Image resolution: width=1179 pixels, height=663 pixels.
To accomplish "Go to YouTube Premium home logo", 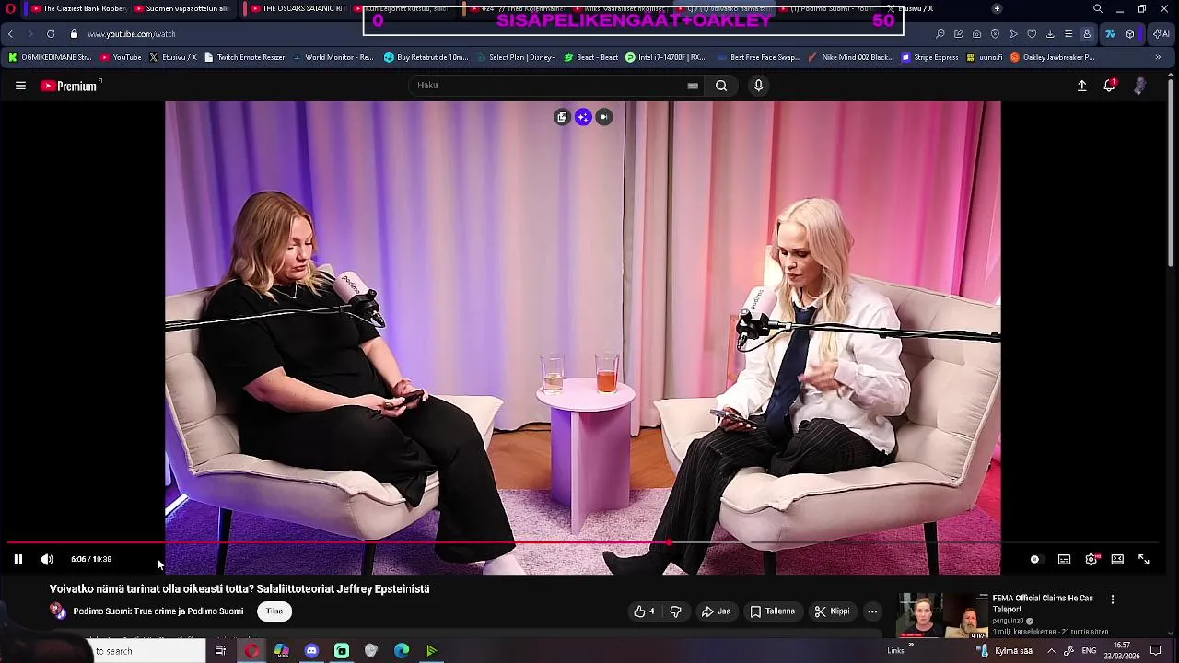I will point(70,86).
